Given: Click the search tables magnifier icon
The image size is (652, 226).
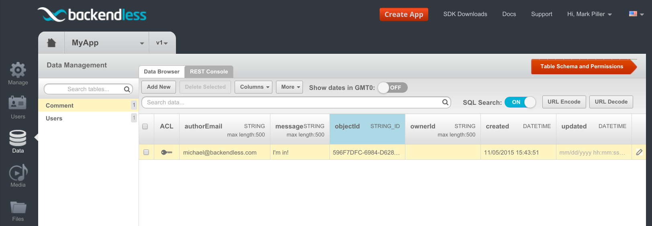Looking at the screenshot, I should [127, 89].
